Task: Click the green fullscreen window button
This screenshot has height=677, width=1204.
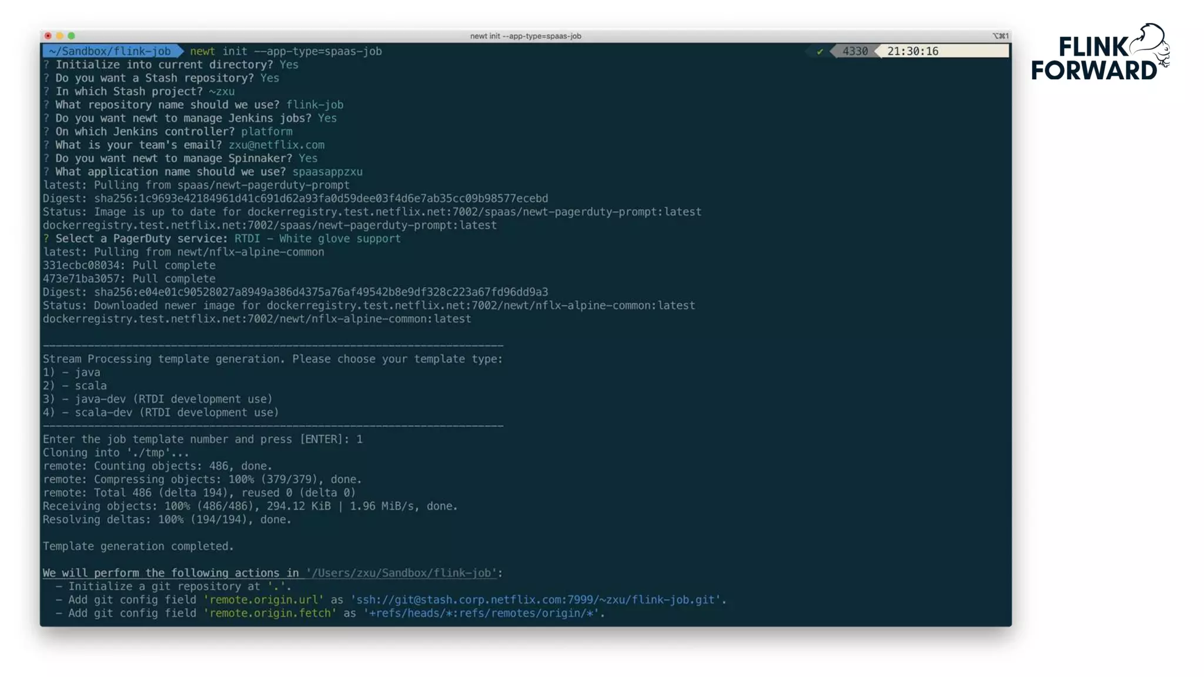Action: 72,36
